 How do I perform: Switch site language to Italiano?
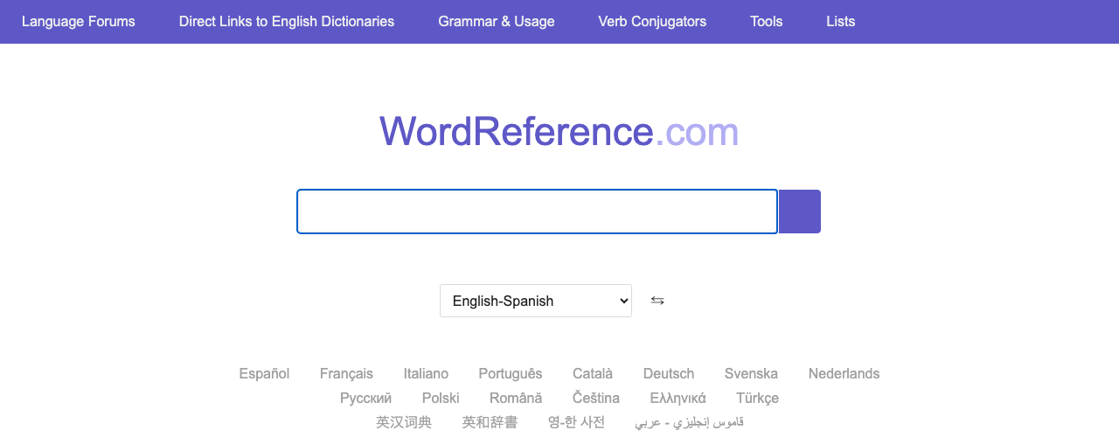[x=426, y=374]
